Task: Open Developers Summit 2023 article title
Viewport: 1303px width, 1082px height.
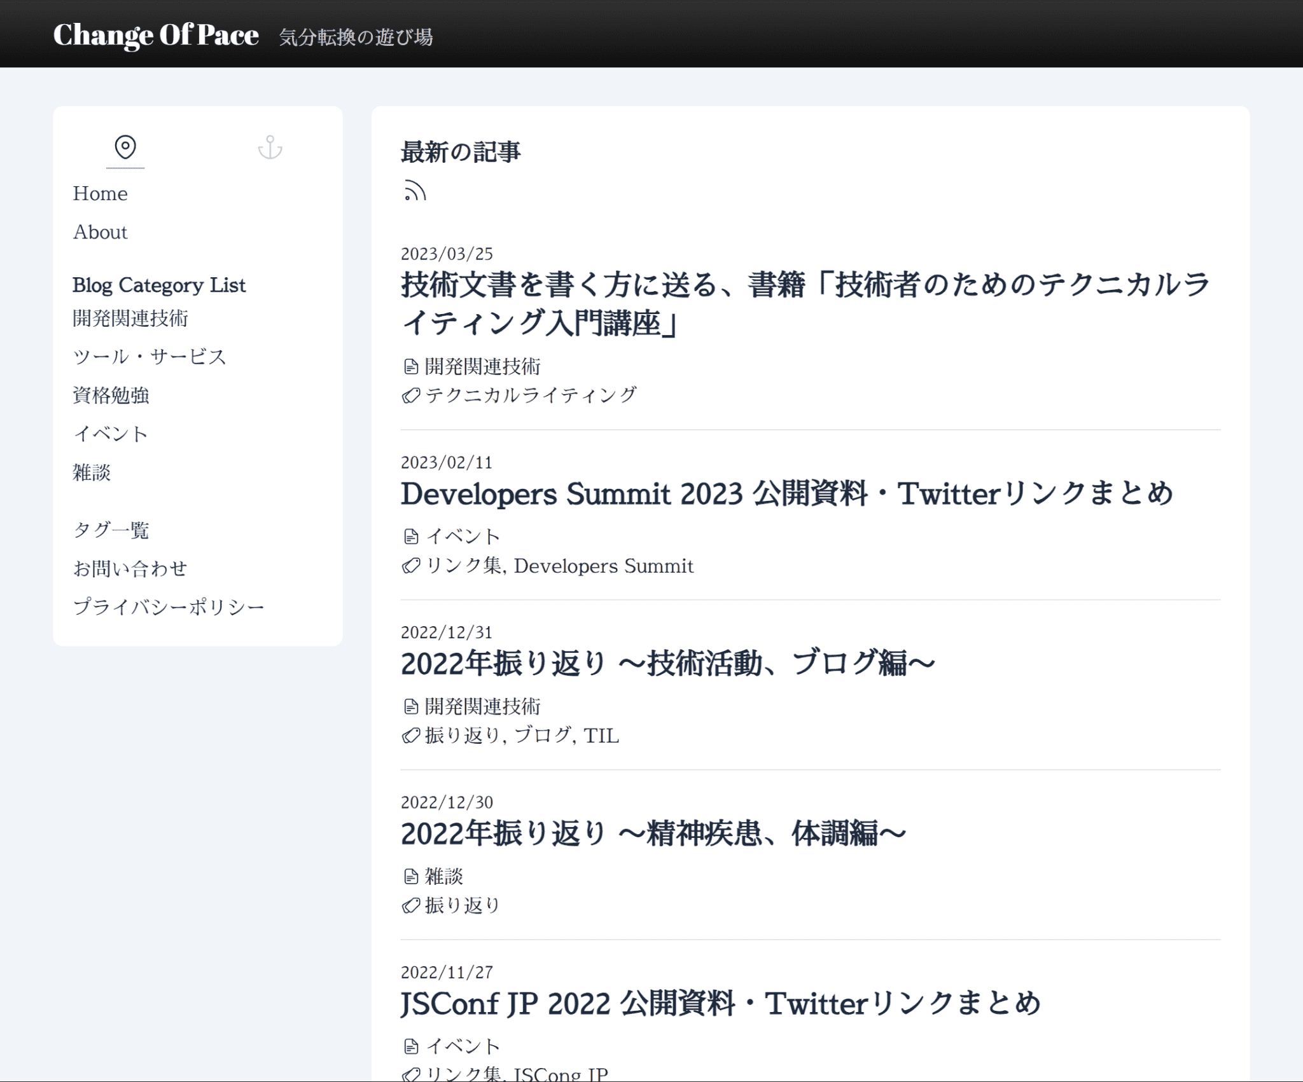Action: [x=786, y=494]
